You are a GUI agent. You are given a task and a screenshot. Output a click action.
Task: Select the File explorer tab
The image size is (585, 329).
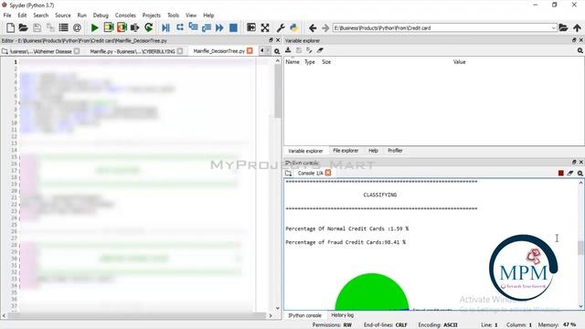346,151
